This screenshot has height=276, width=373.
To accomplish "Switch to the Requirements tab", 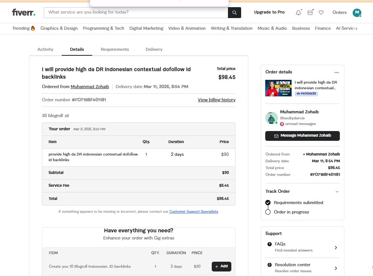I will (115, 49).
